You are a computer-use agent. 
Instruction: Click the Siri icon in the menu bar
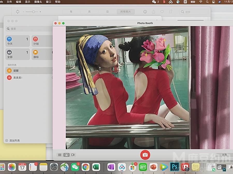tap(220, 2)
